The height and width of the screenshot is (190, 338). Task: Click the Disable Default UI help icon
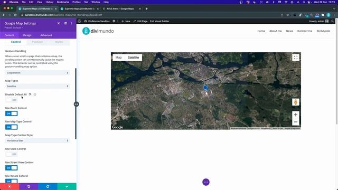point(30,94)
